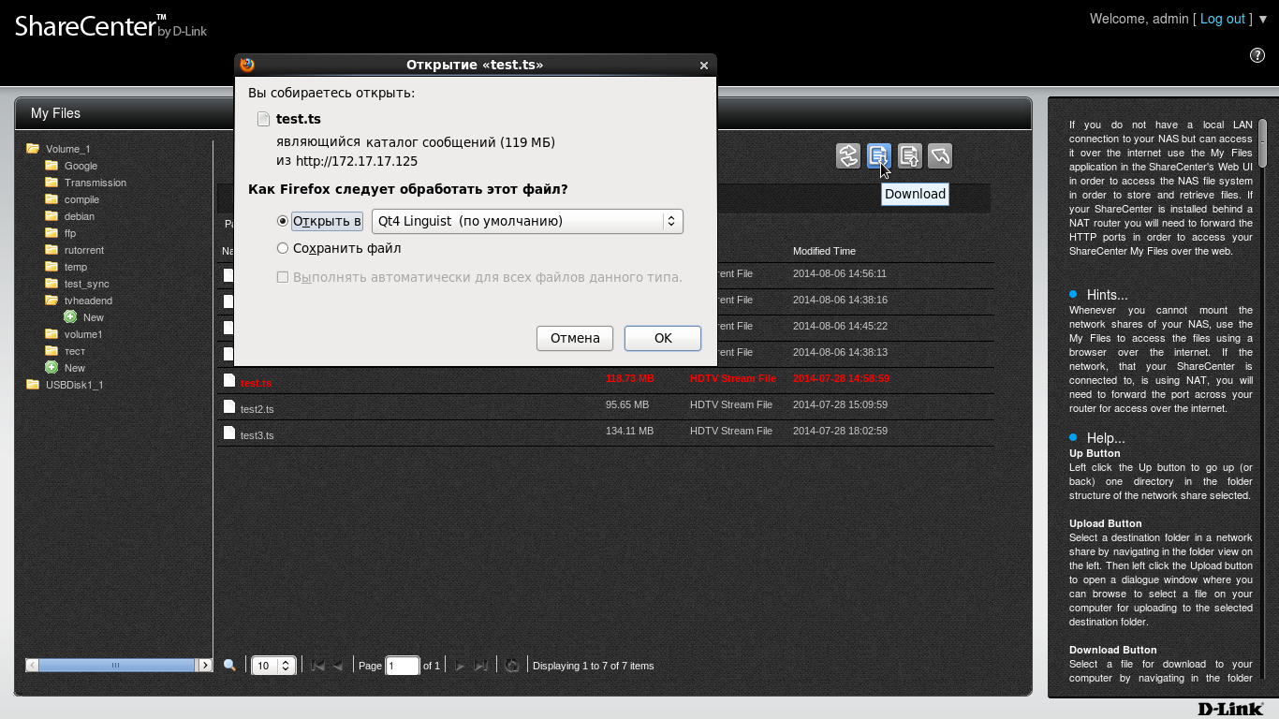1279x719 pixels.
Task: Click the folder tree horizontal scrollbar thumb
Action: (116, 665)
